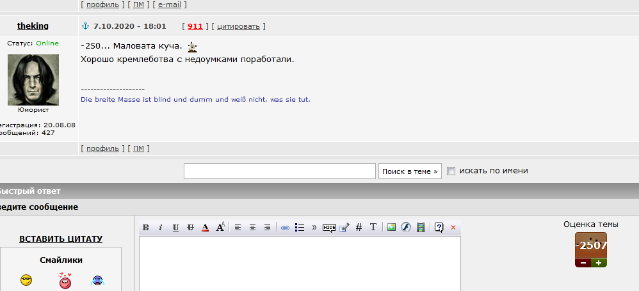
Task: Open the e-mail link of the previous post
Action: click(x=170, y=5)
